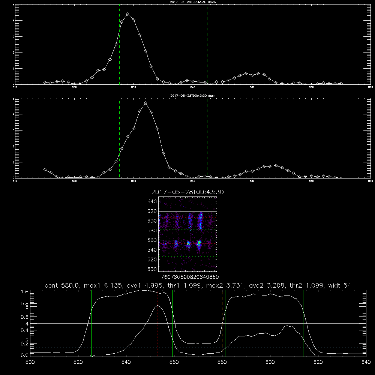Click the red dotted line near 607 in bottom plot
Screen dimensions: 375x375
pos(287,323)
